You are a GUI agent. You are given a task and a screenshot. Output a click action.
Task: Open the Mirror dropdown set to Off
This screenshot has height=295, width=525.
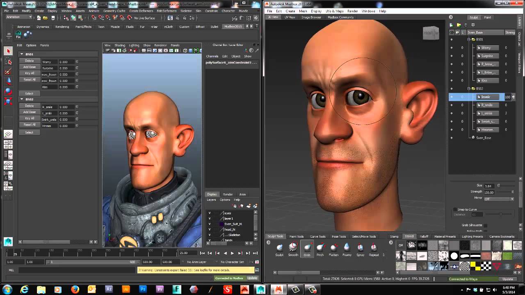pyautogui.click(x=499, y=199)
